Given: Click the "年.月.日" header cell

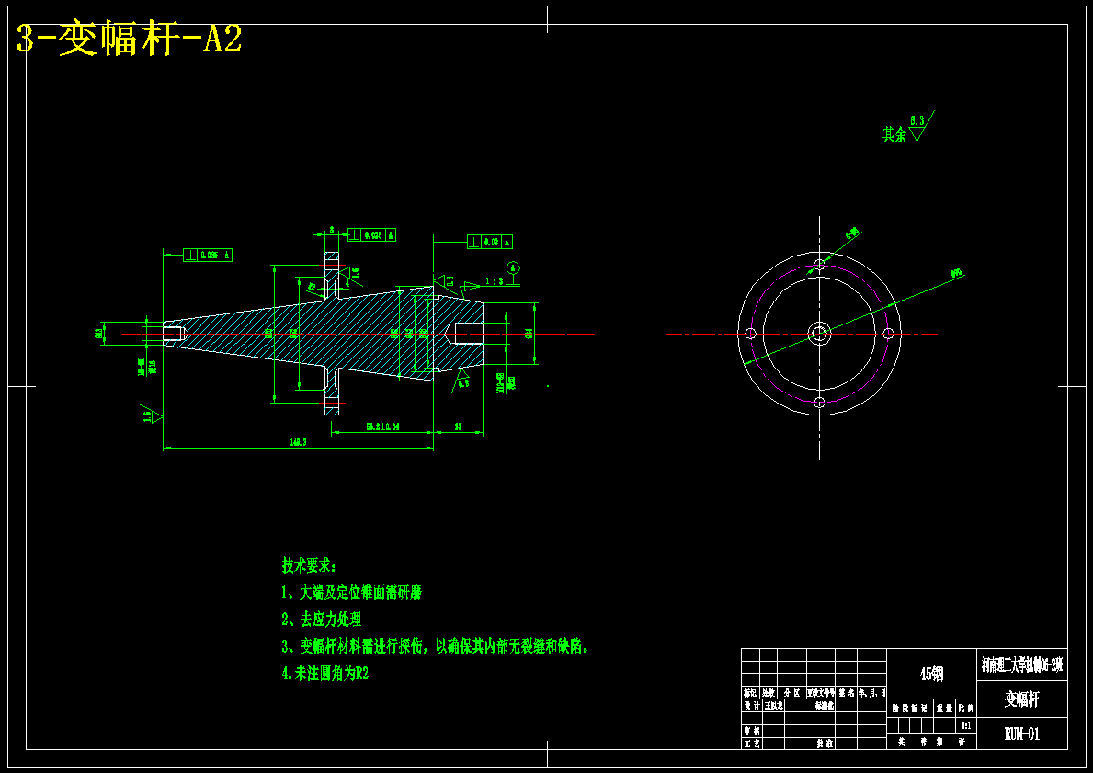Looking at the screenshot, I should point(872,693).
